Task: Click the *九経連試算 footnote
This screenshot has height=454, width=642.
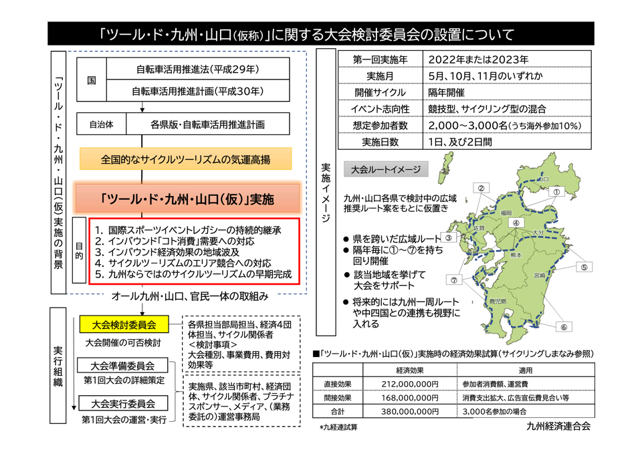Action: pyautogui.click(x=338, y=427)
